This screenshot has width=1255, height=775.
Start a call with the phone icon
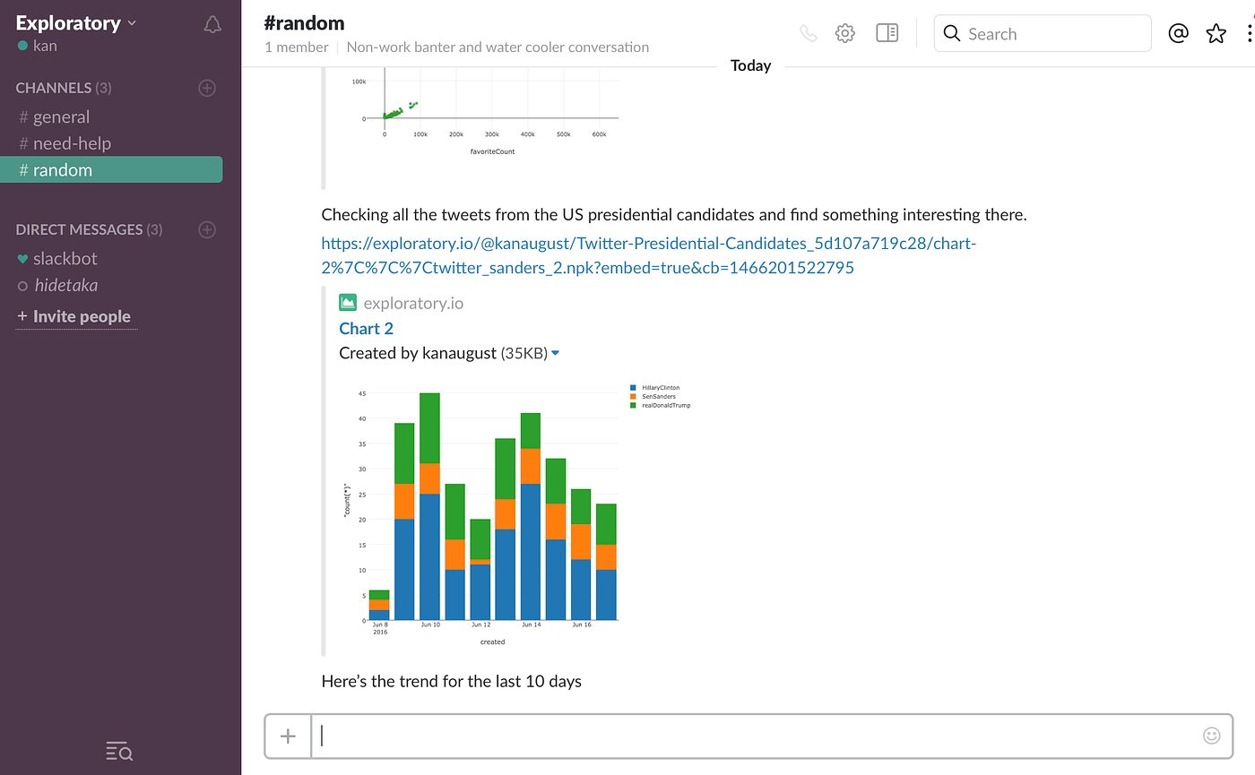pos(808,32)
